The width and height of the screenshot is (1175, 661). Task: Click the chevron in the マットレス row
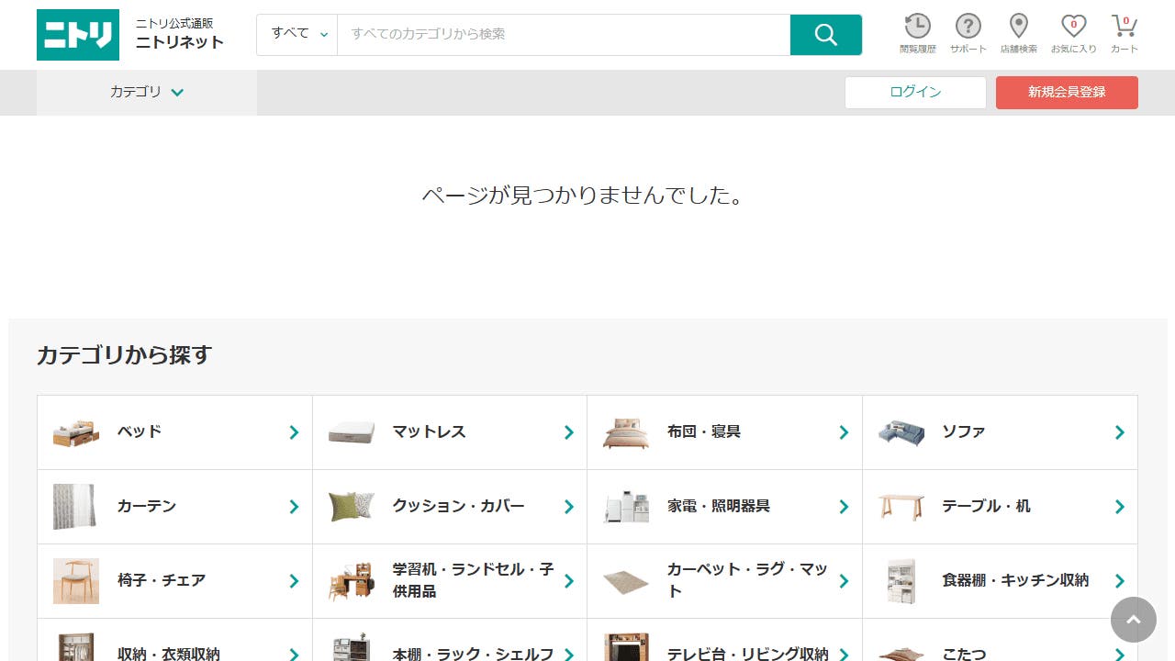point(569,432)
